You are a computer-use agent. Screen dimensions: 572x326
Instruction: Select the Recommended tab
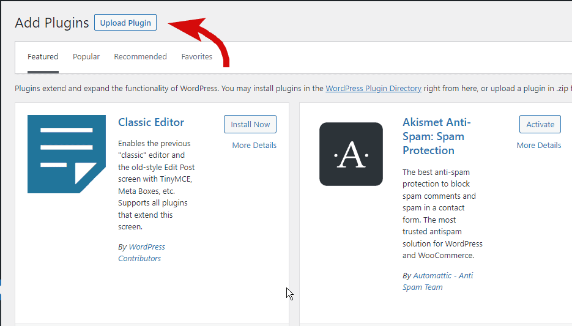(x=140, y=57)
